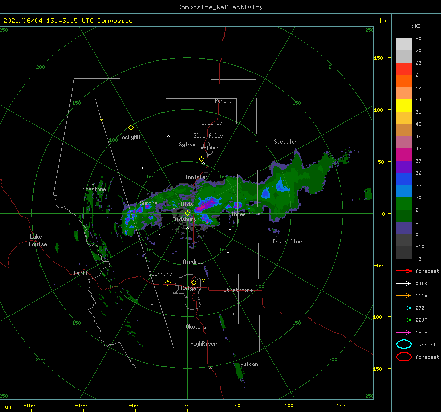
Task: Click the Strathmore label
Action: (x=238, y=290)
